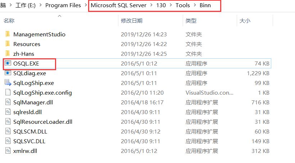The height and width of the screenshot is (163, 295).
Task: Select the ManagementStudio folder icon
Action: click(x=8, y=34)
